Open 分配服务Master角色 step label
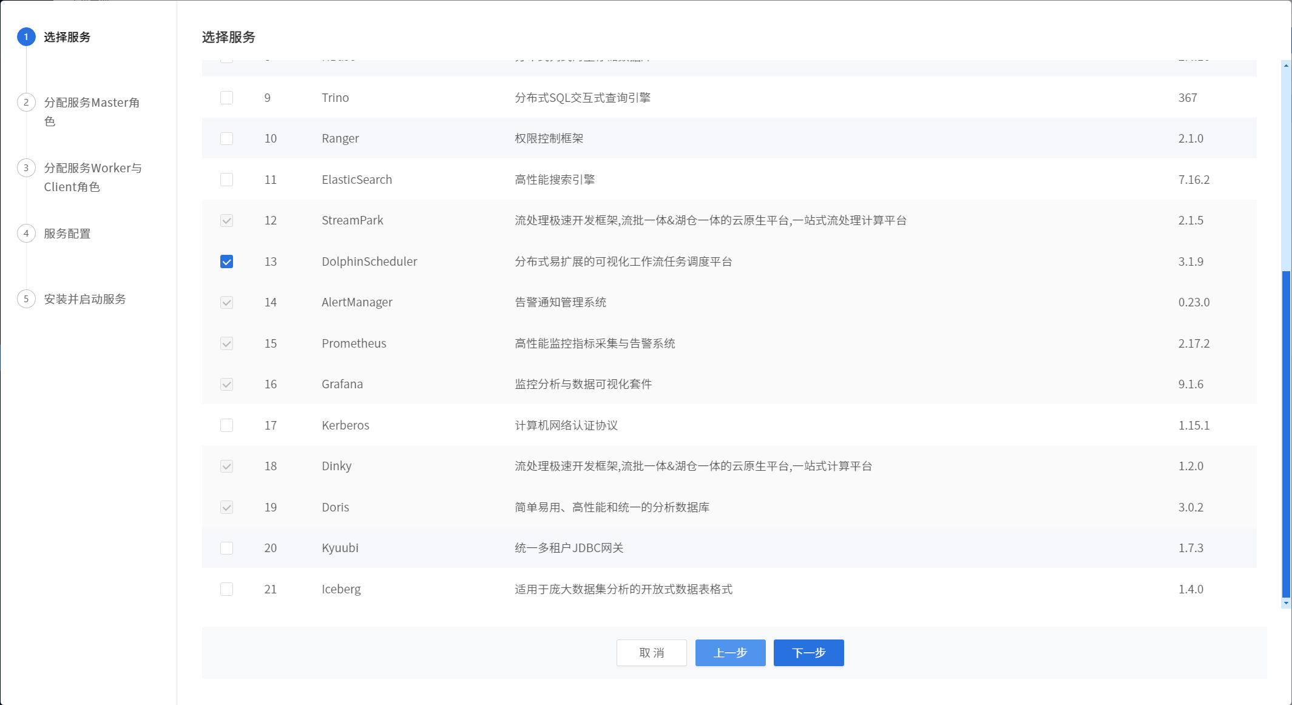 pos(91,103)
